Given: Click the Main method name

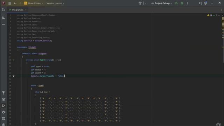Looking at the screenshot, I should click(42, 60).
